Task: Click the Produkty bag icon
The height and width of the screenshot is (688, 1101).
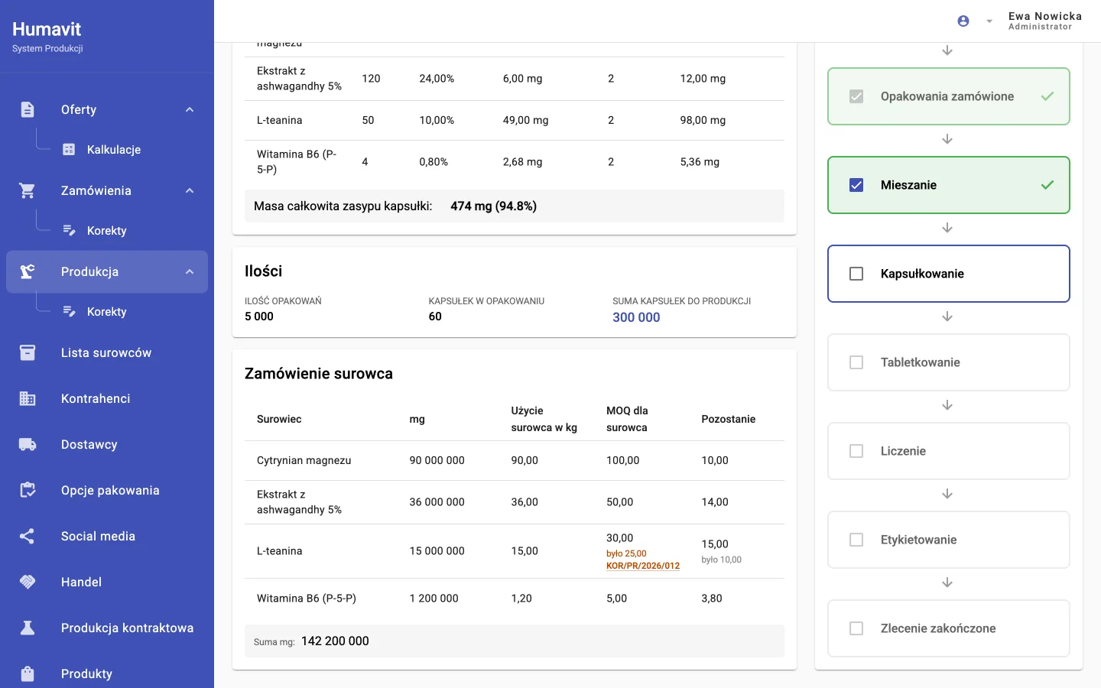Action: 28,673
